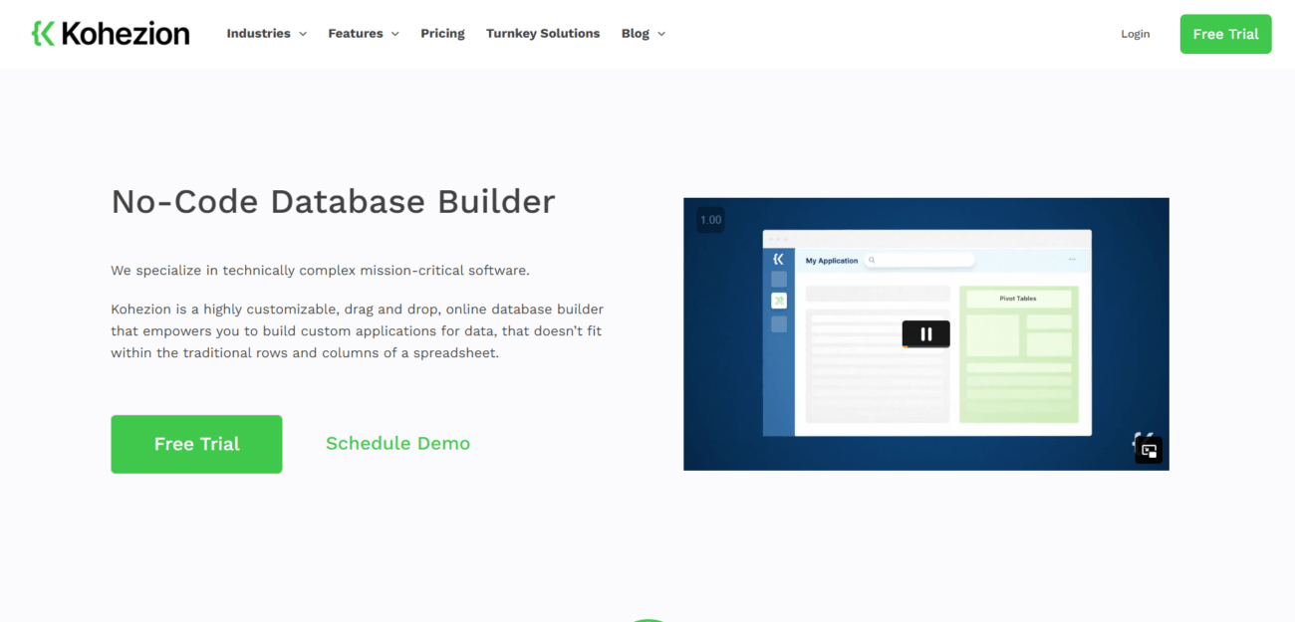Click the large Free Trial button below description

(x=196, y=444)
